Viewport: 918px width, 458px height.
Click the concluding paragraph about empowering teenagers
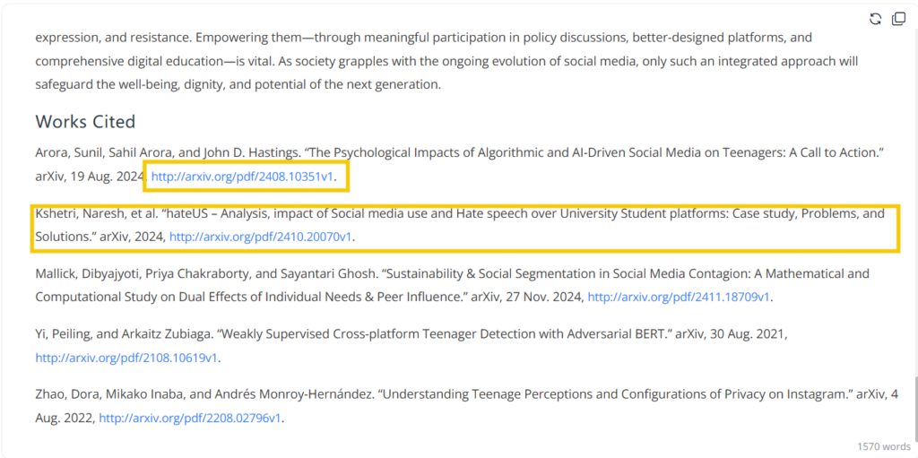click(448, 62)
